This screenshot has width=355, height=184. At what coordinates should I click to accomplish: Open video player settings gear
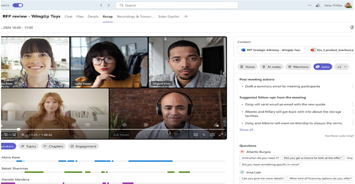213,135
